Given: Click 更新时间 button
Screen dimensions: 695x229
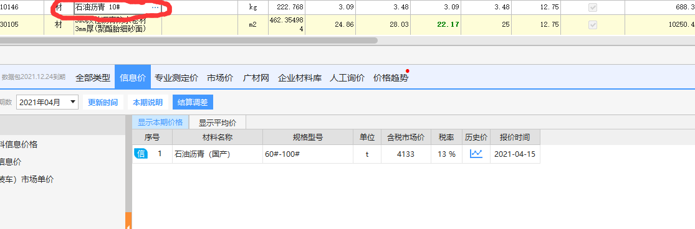Looking at the screenshot, I should 103,102.
